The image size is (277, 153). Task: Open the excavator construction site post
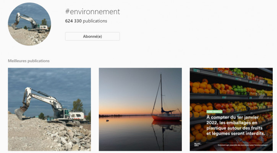pyautogui.click(x=49, y=109)
